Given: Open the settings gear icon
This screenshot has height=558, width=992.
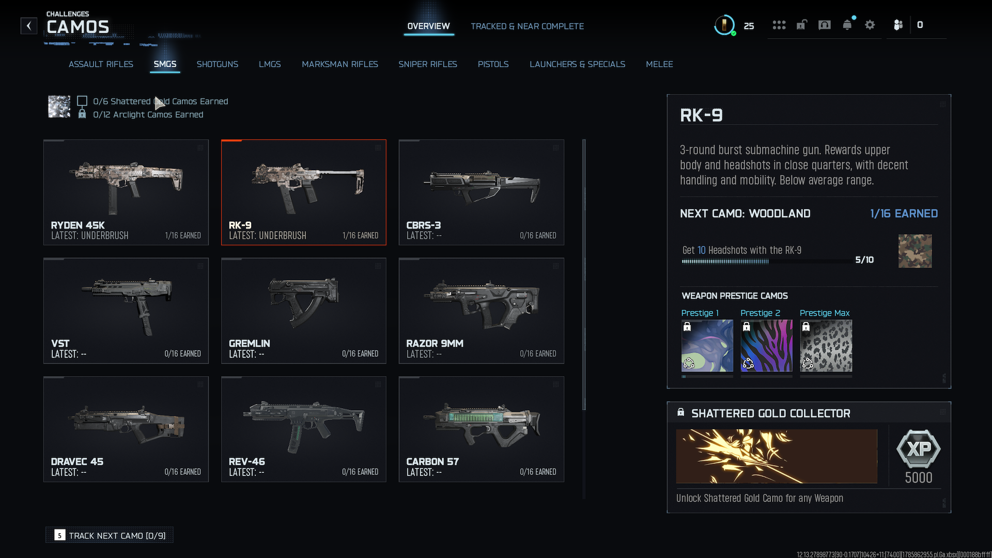Looking at the screenshot, I should pos(870,25).
